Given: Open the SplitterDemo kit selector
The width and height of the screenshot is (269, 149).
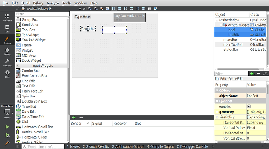Looking at the screenshot, I should 7,112.
